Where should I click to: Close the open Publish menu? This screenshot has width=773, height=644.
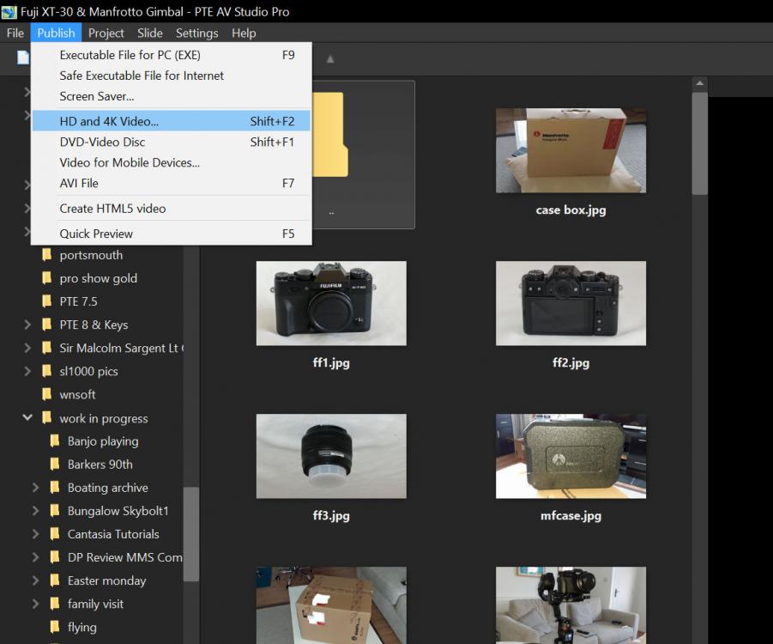[56, 33]
